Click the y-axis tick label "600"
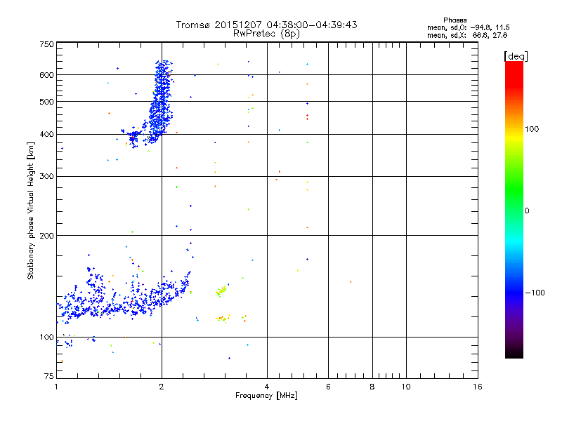 point(46,75)
